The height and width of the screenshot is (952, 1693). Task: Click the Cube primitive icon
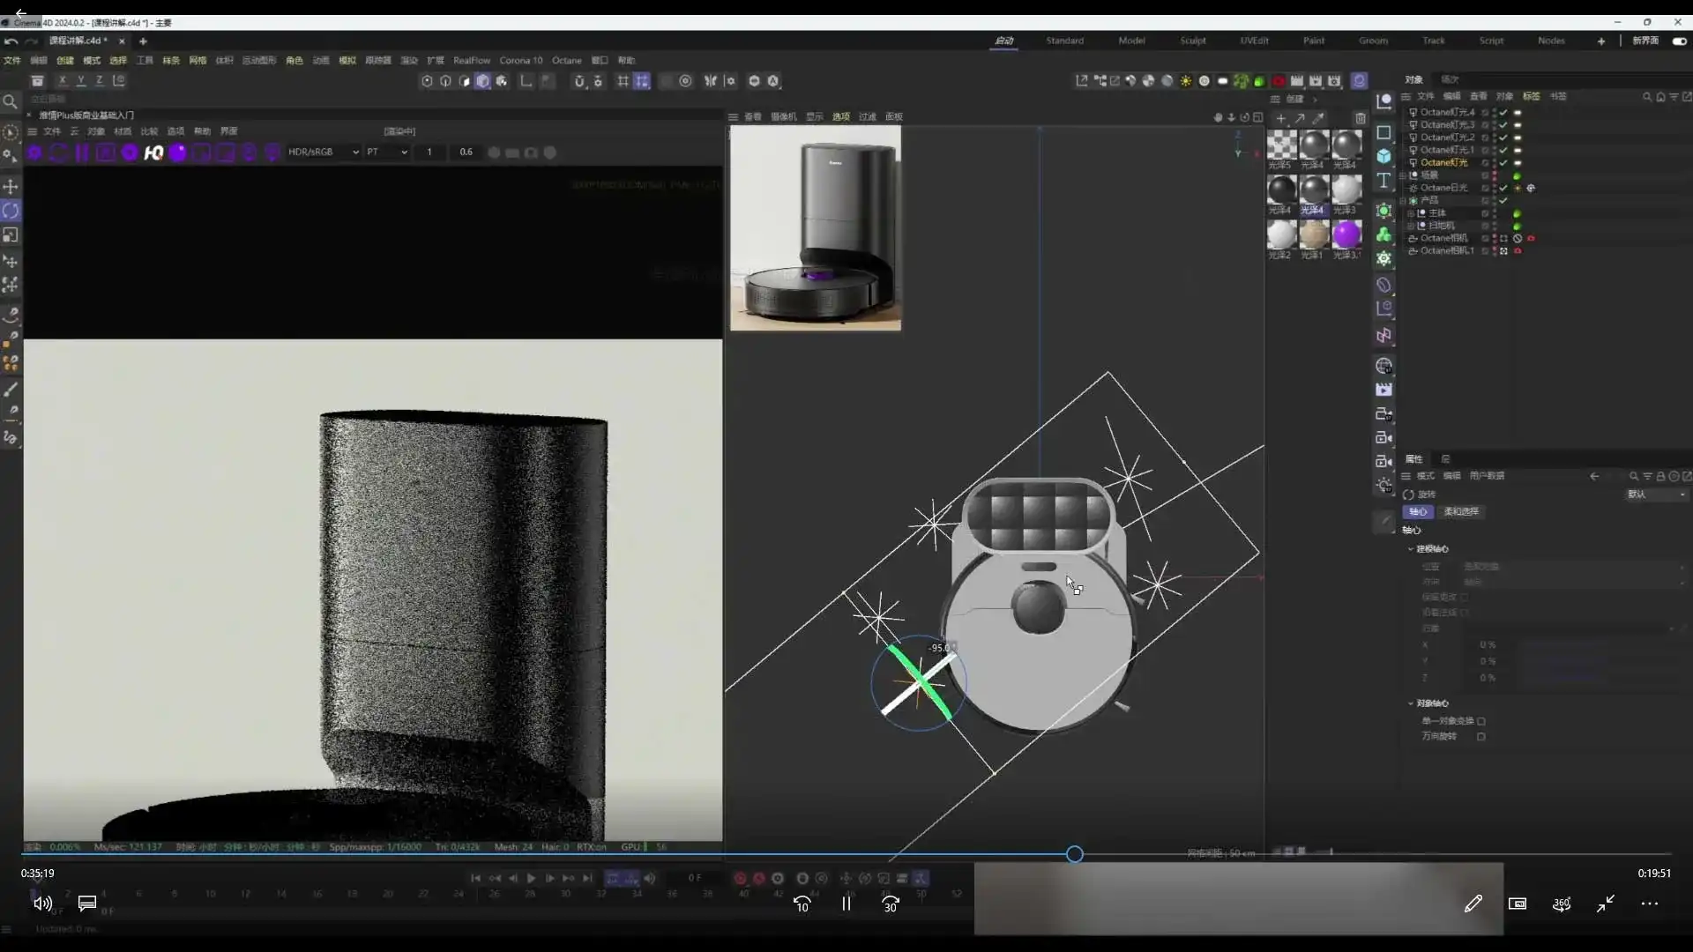(x=1383, y=156)
